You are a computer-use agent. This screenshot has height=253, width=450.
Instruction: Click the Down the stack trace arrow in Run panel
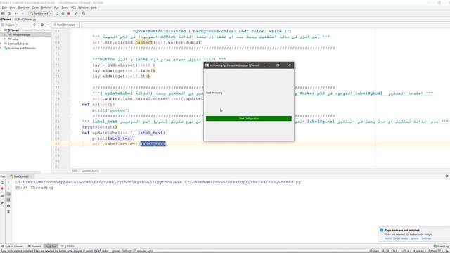(8, 188)
